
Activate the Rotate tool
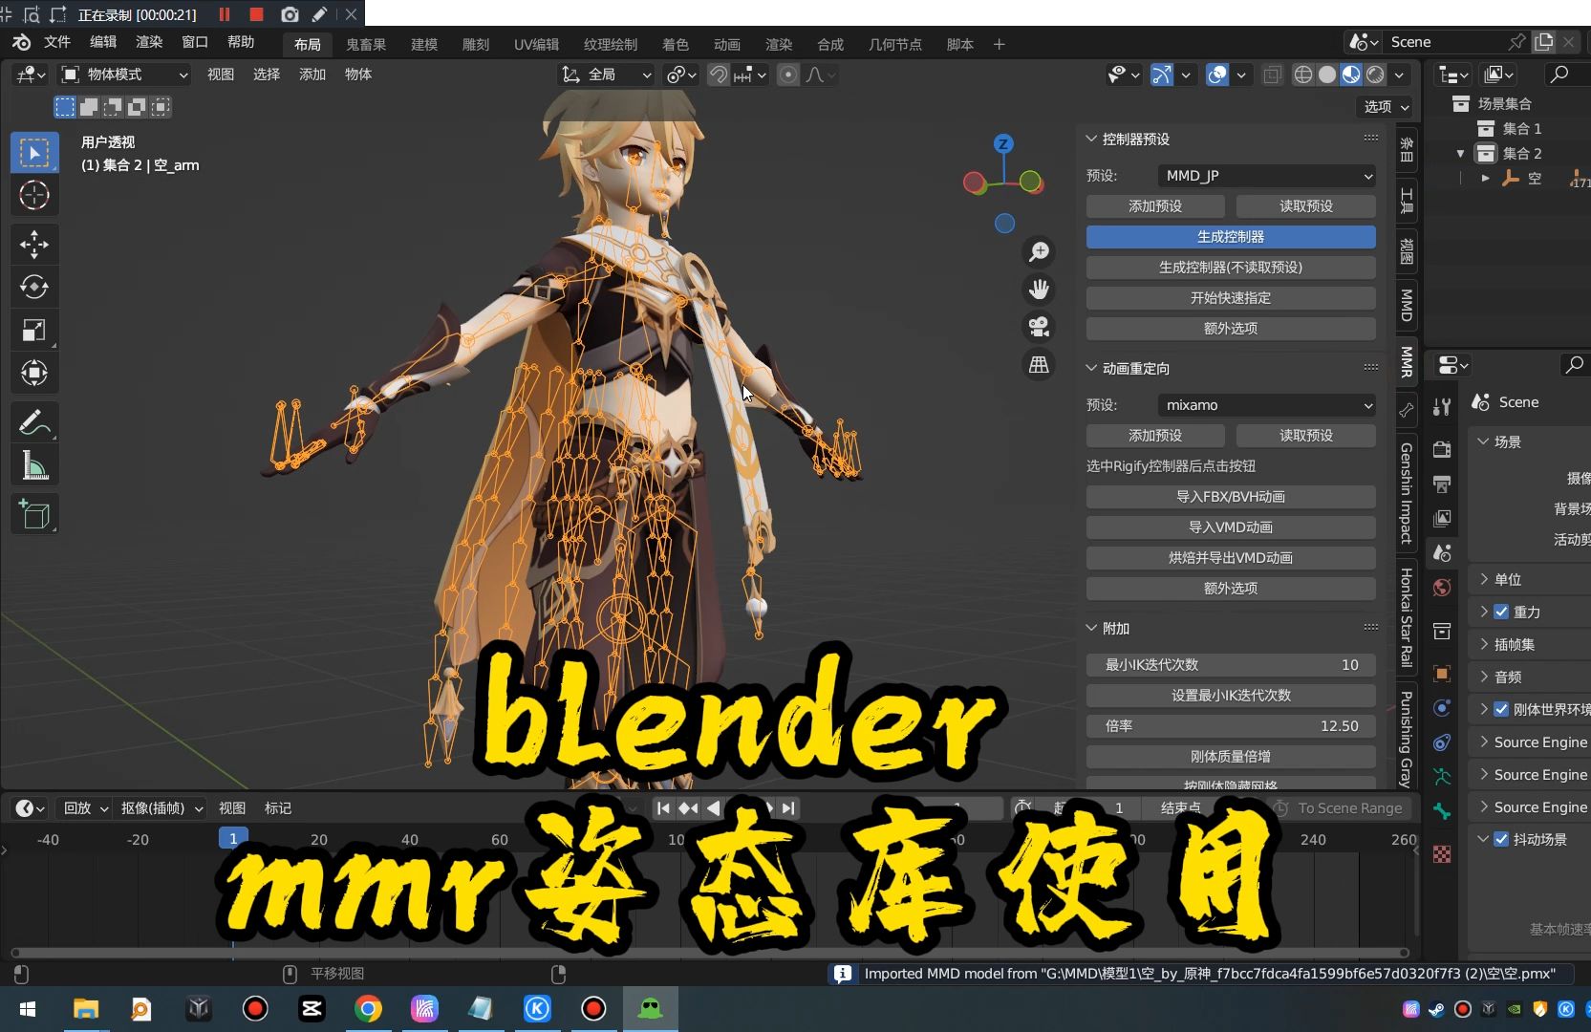click(34, 287)
